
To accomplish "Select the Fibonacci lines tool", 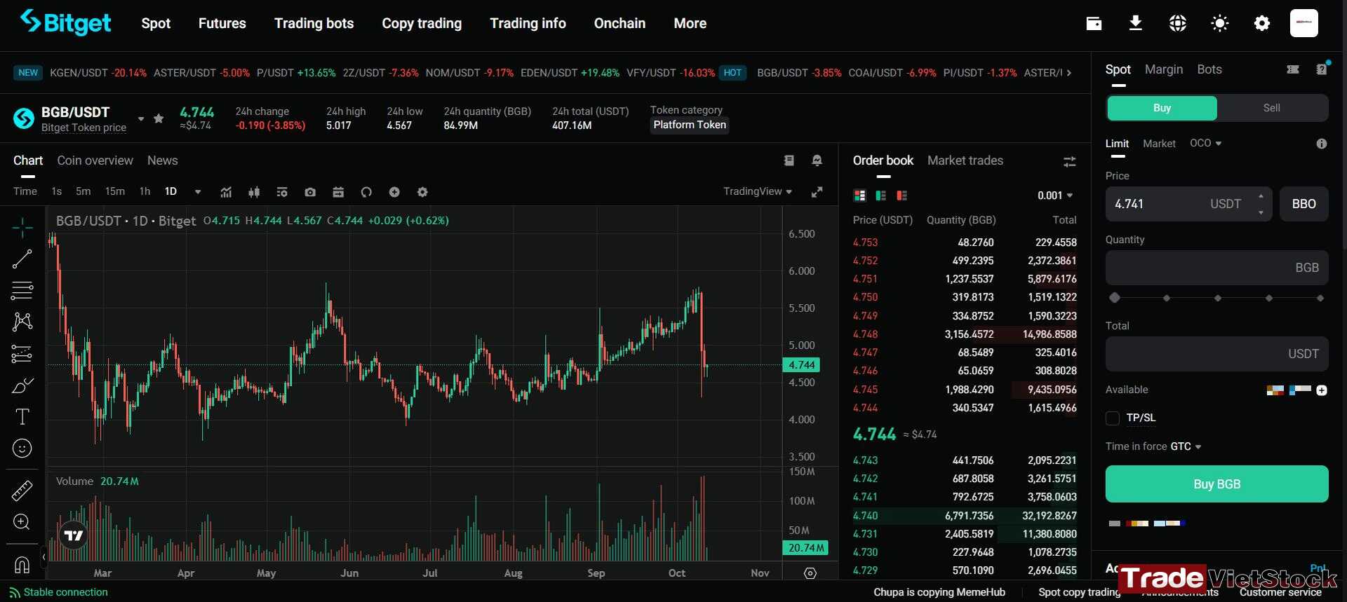I will tap(22, 289).
